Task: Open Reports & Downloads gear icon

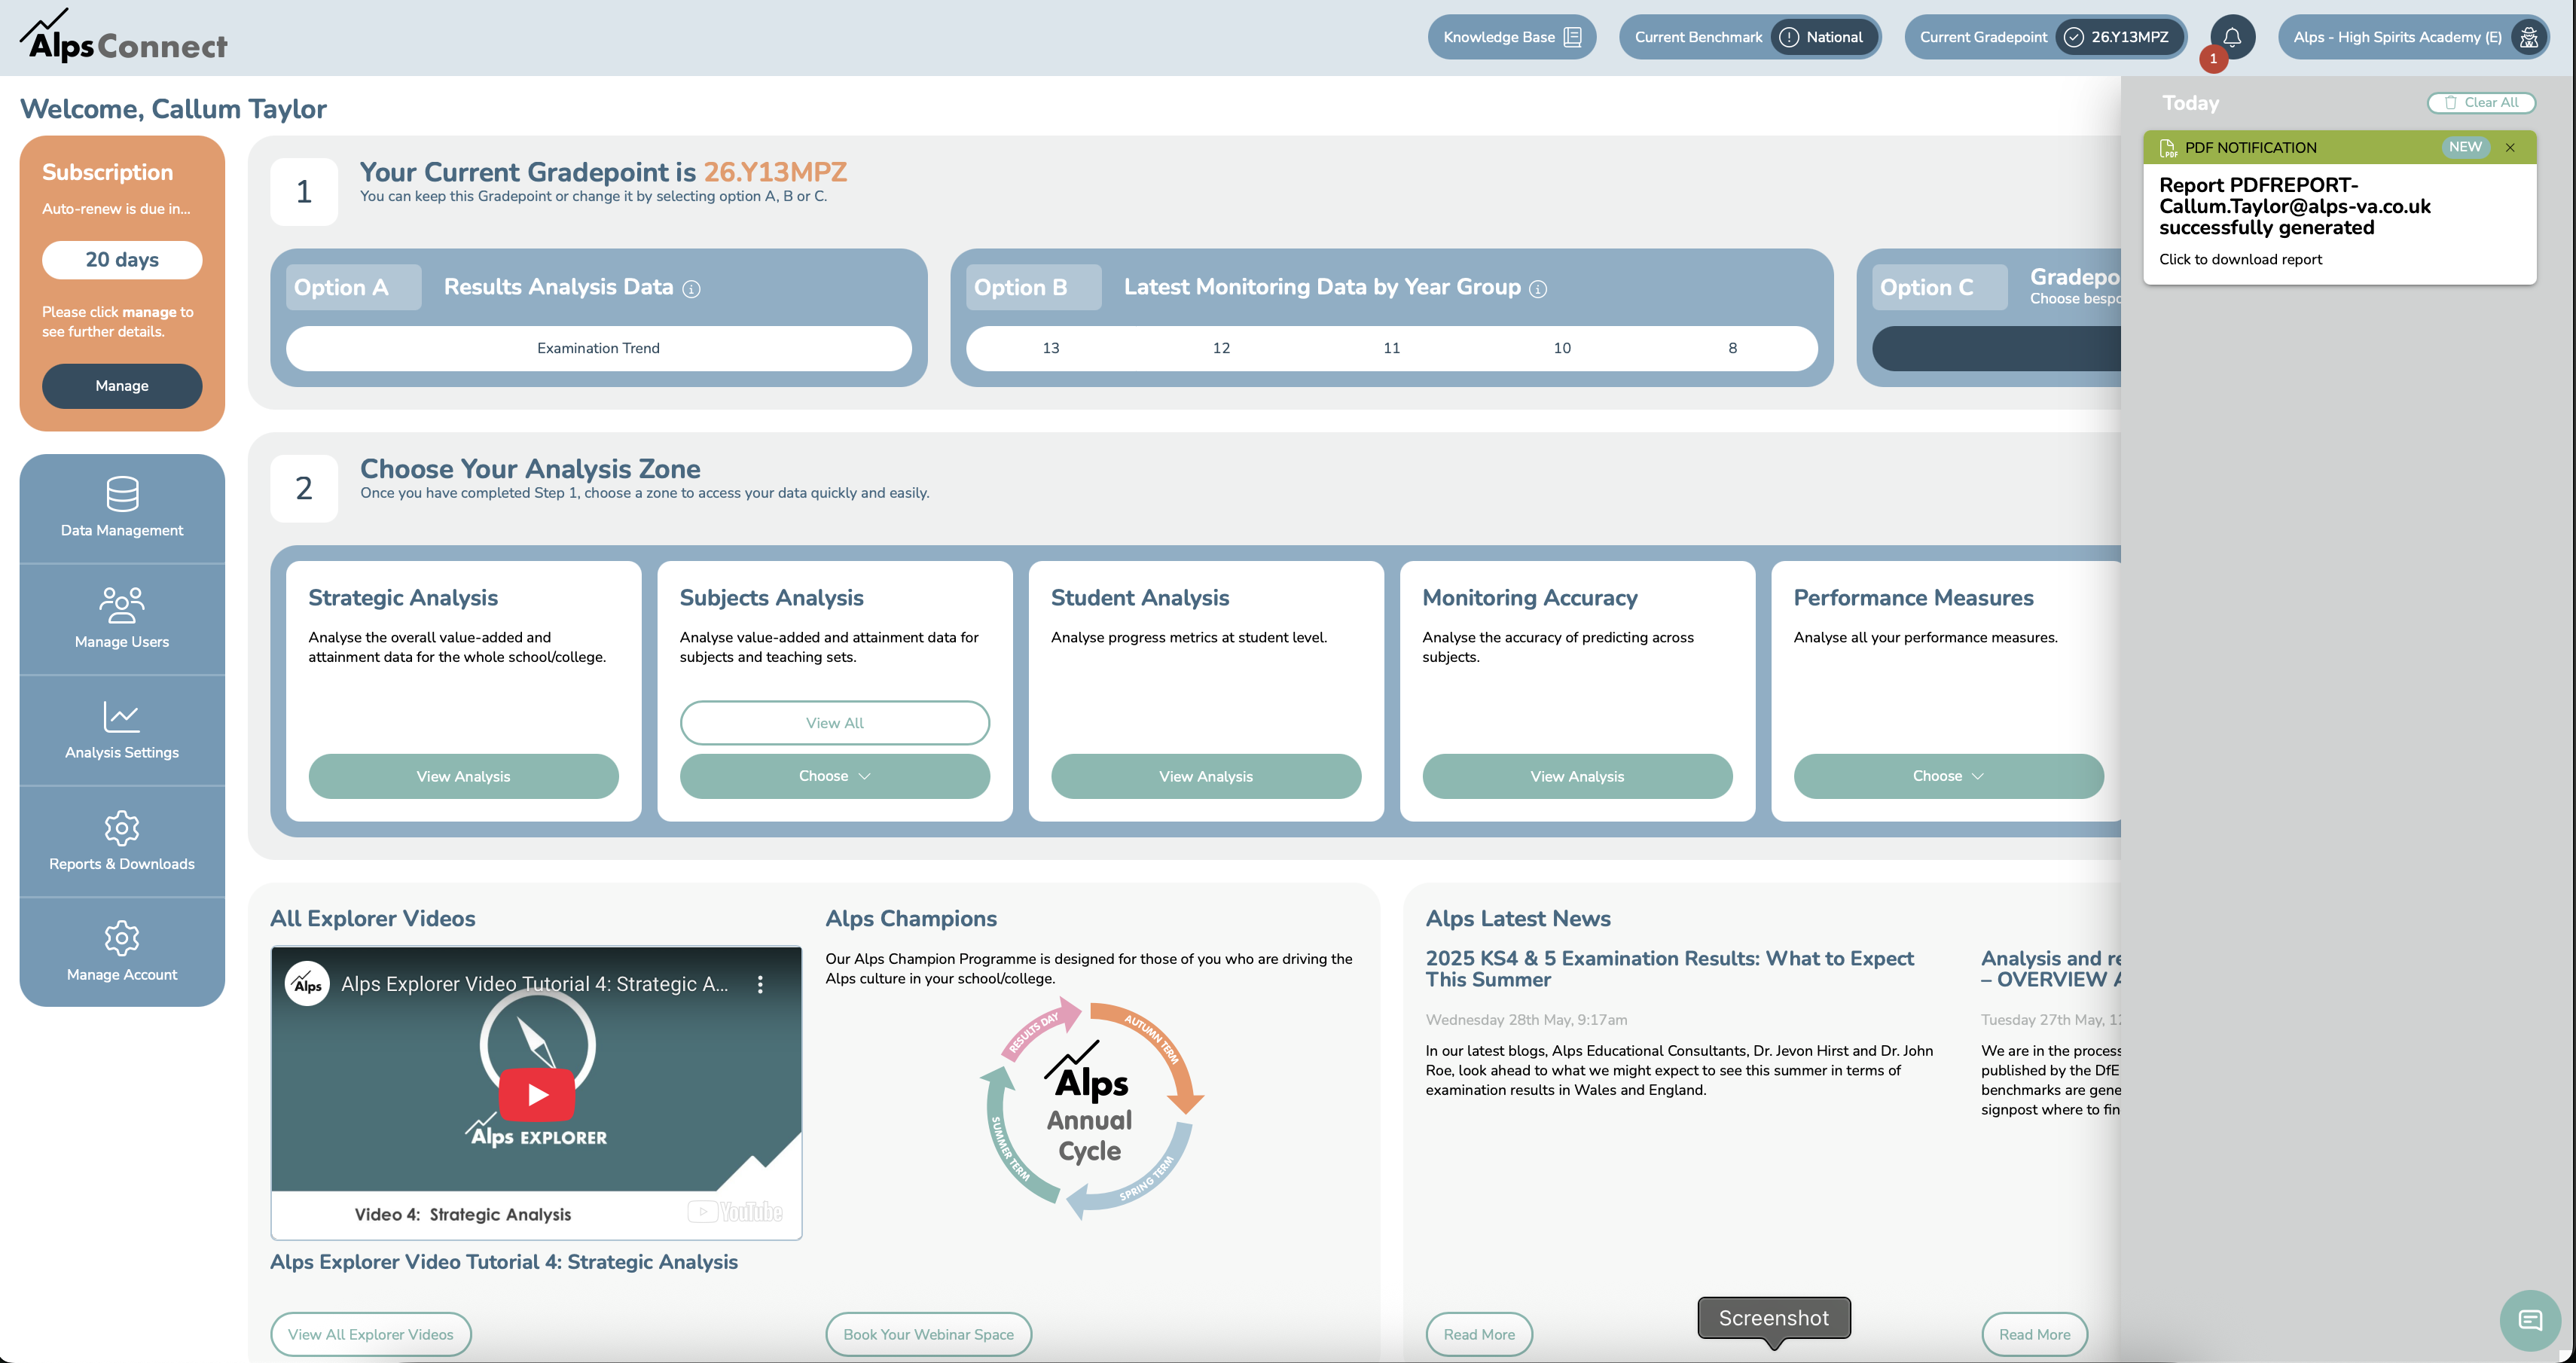Action: [122, 828]
